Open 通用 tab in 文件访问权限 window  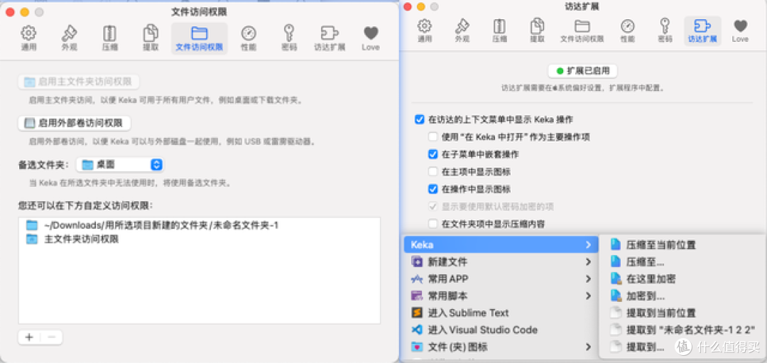coord(28,38)
